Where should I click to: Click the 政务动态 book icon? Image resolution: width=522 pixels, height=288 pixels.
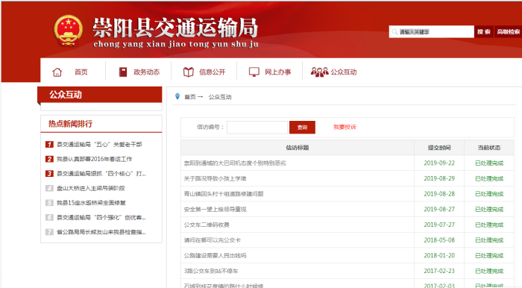[123, 72]
